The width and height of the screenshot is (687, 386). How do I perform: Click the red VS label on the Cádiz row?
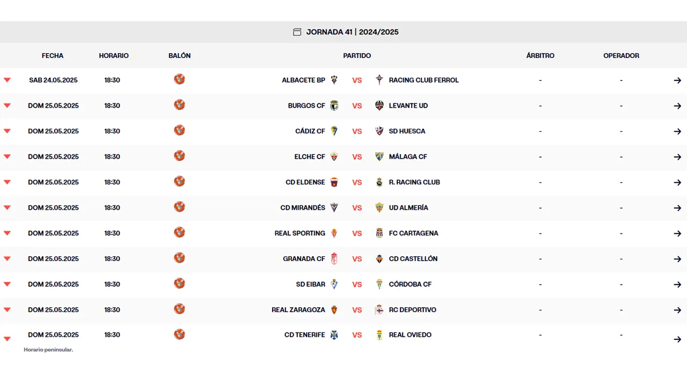pos(357,131)
